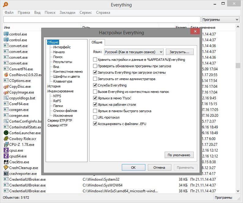Select 'Исключения' in settings tree
This screenshot has height=203, width=243.
[63, 116]
